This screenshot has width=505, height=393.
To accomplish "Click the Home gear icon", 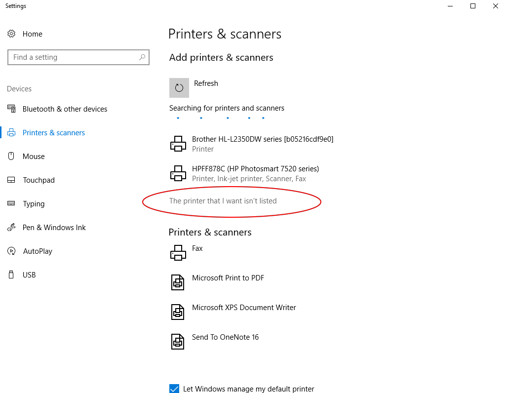I will [11, 34].
